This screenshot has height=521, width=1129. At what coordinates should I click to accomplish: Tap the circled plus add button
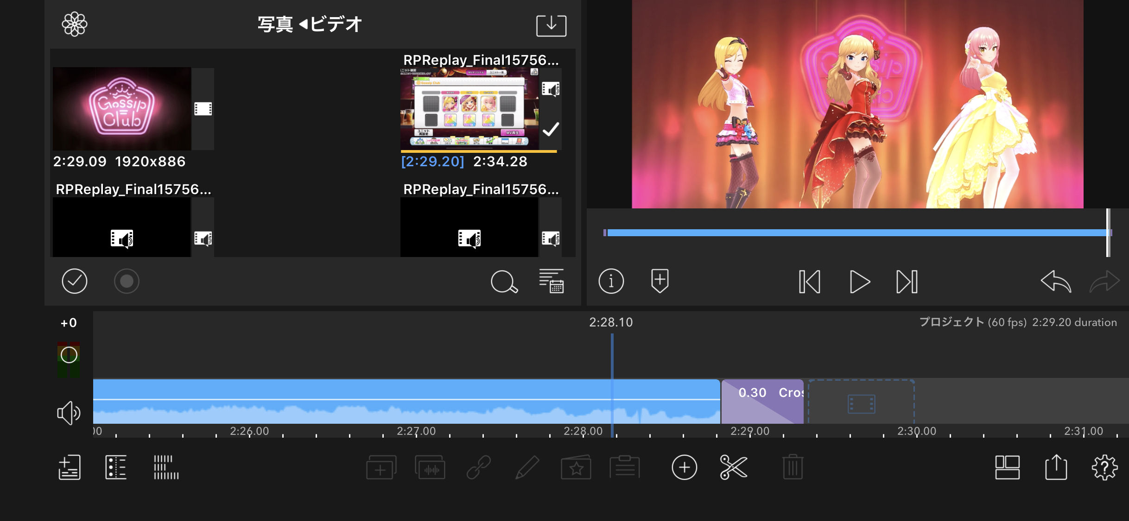click(x=684, y=467)
